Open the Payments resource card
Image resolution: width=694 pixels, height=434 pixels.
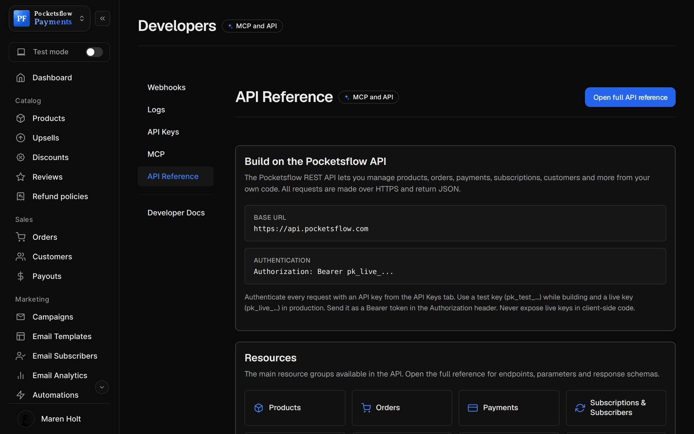pyautogui.click(x=509, y=408)
